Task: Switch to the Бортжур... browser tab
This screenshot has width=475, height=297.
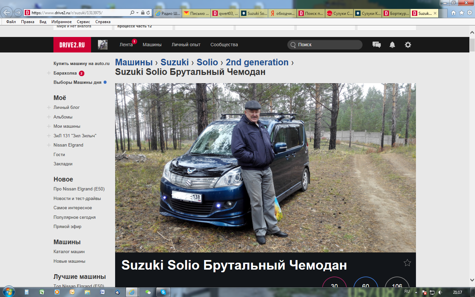Action: tap(396, 13)
